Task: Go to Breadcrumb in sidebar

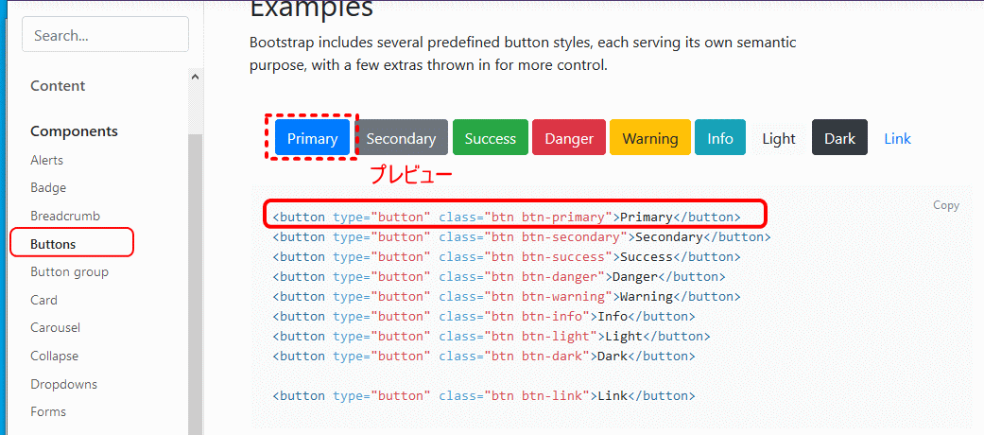Action: tap(65, 216)
